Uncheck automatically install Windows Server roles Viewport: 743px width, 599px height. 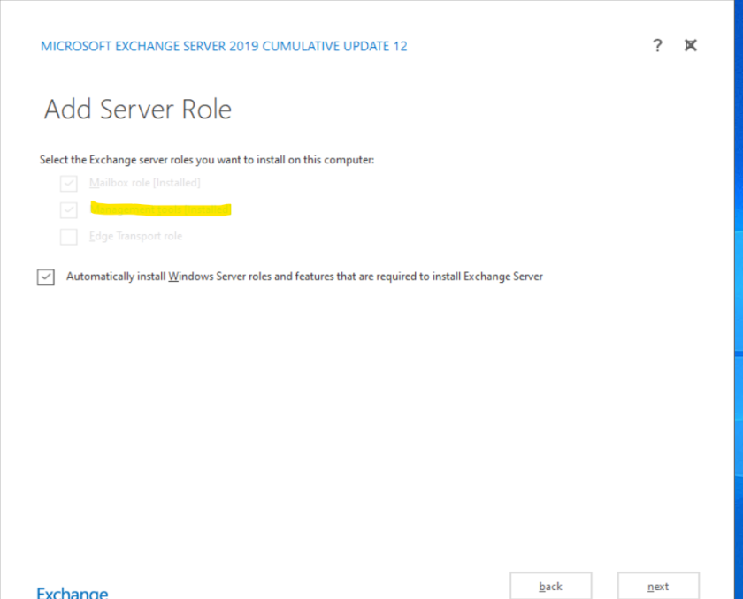46,277
